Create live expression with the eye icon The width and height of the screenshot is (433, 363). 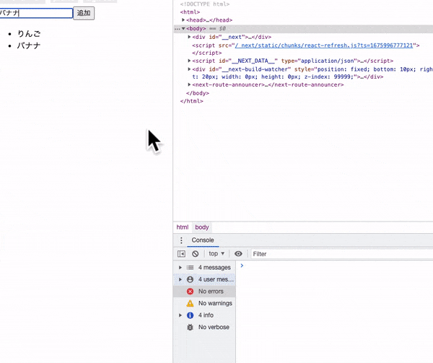[x=238, y=254]
